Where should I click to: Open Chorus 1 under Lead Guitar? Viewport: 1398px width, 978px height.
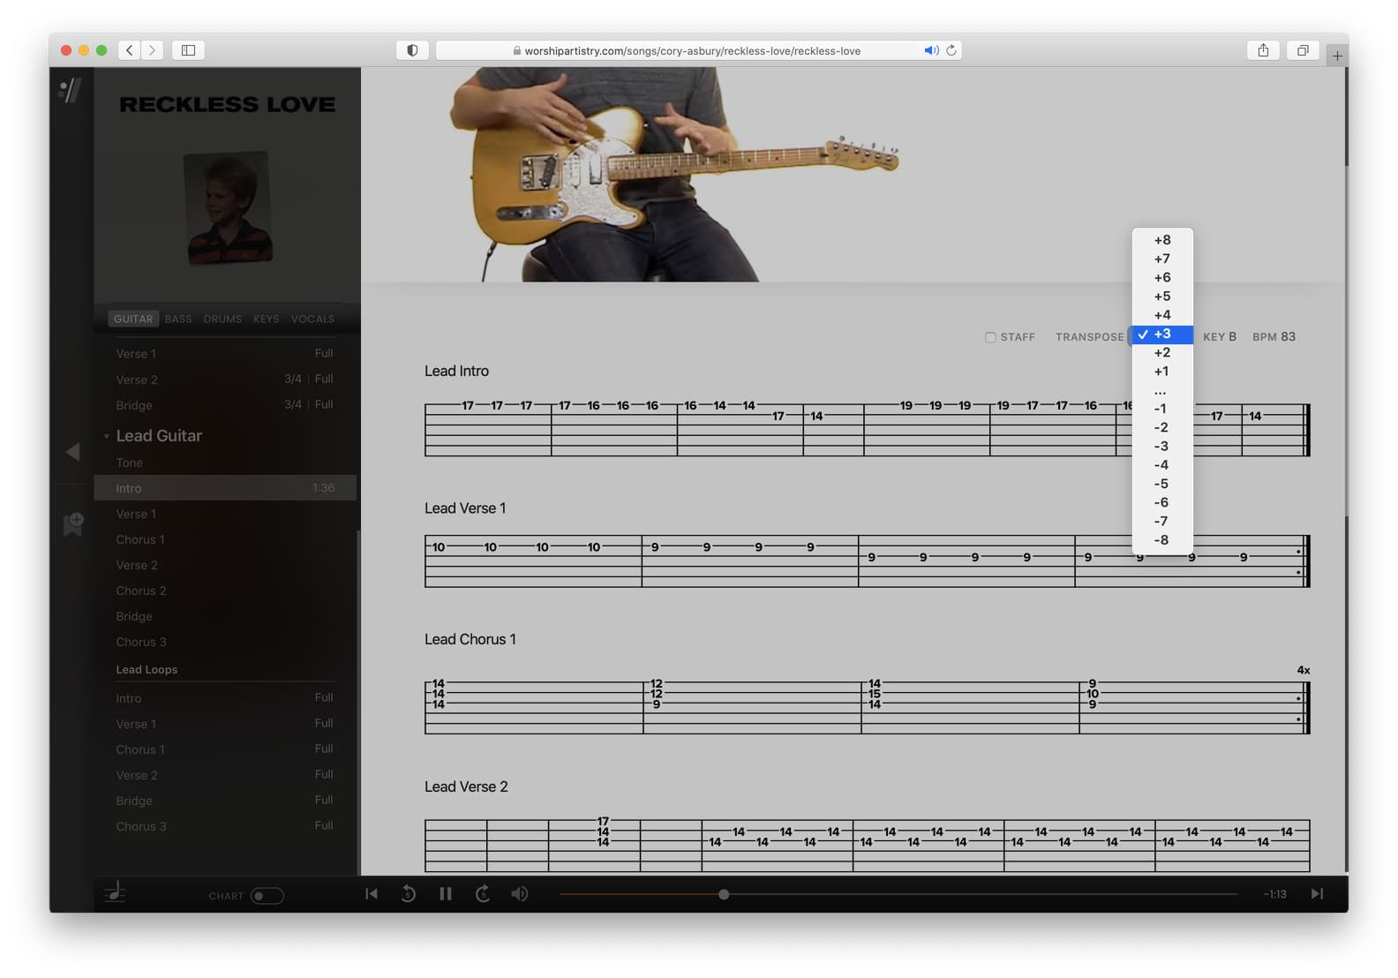[x=140, y=539]
